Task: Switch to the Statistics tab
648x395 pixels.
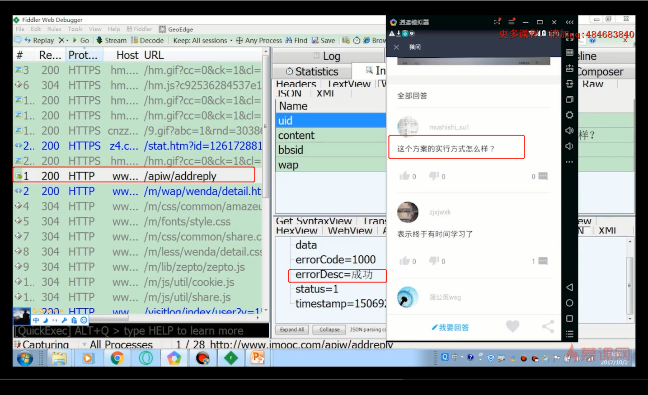Action: click(x=312, y=71)
